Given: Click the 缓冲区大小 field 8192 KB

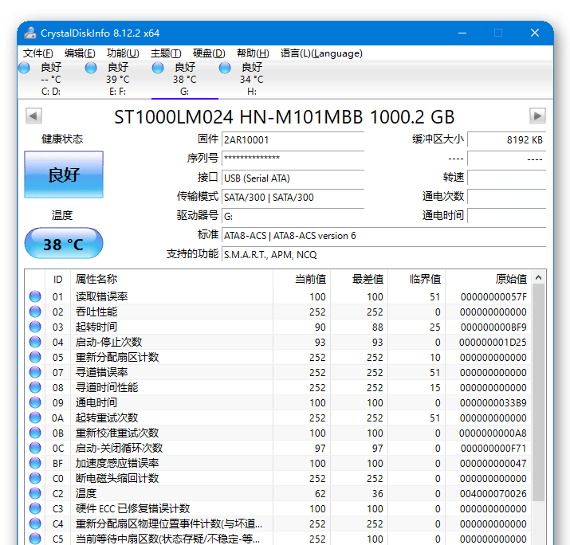Looking at the screenshot, I should [x=507, y=140].
